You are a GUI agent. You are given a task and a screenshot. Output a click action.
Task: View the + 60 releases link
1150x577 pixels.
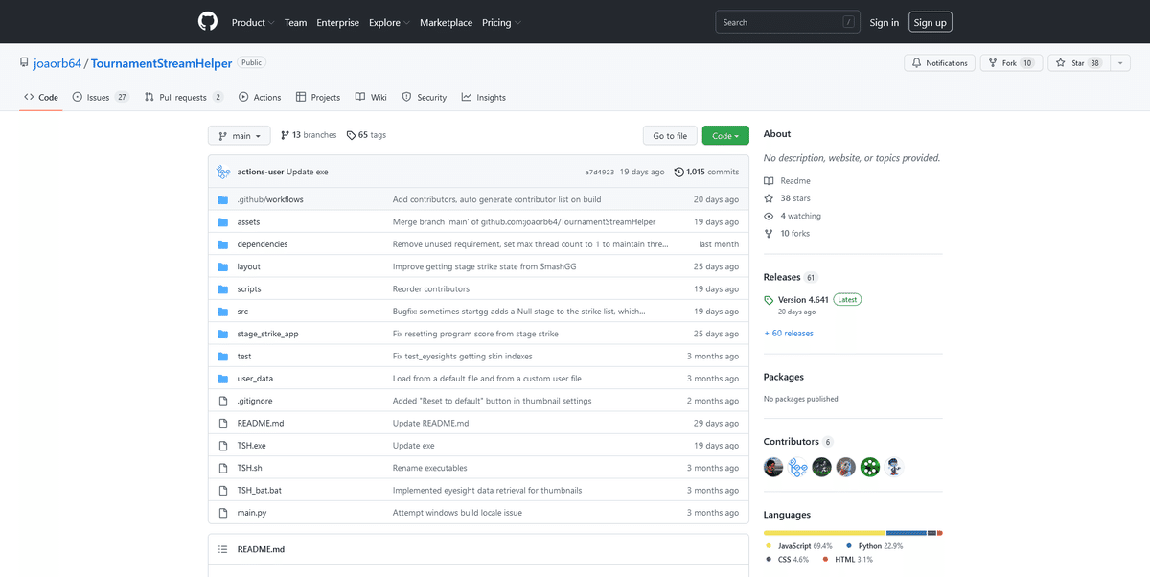789,334
